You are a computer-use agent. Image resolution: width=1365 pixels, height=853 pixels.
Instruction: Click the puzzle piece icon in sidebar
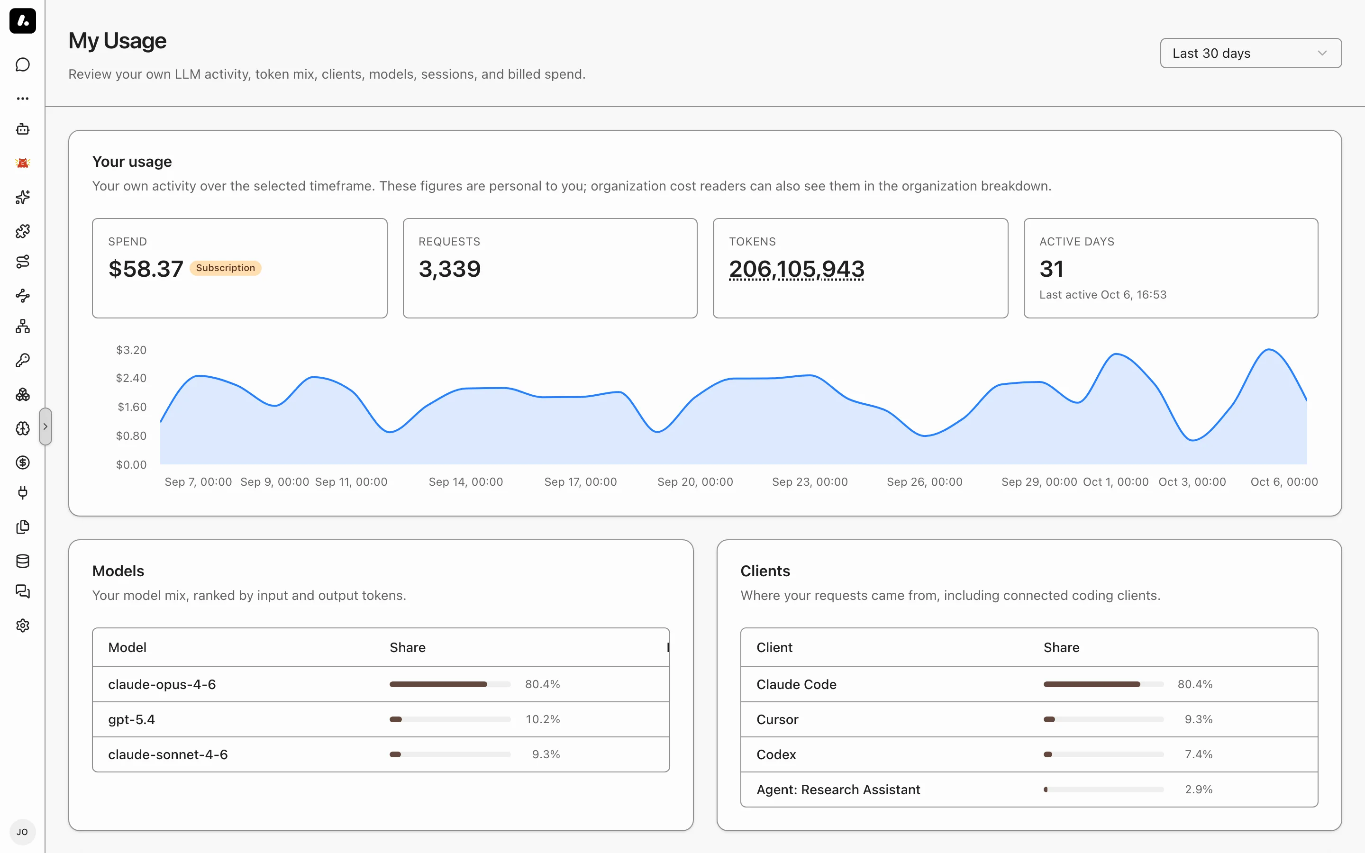point(23,231)
